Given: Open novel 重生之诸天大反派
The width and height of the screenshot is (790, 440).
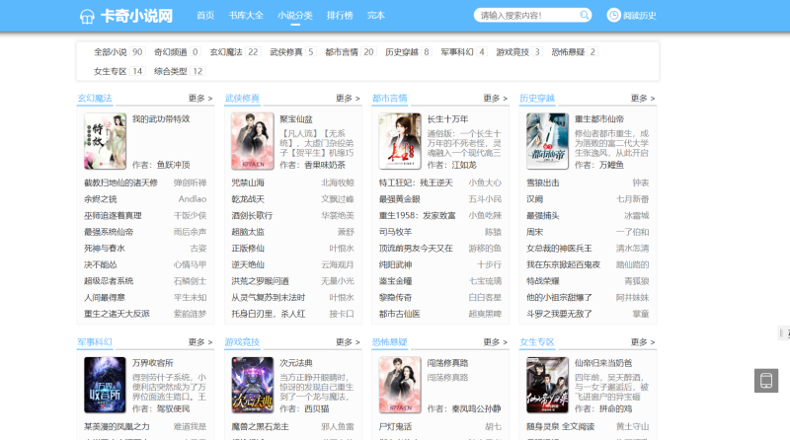Looking at the screenshot, I should [x=117, y=314].
